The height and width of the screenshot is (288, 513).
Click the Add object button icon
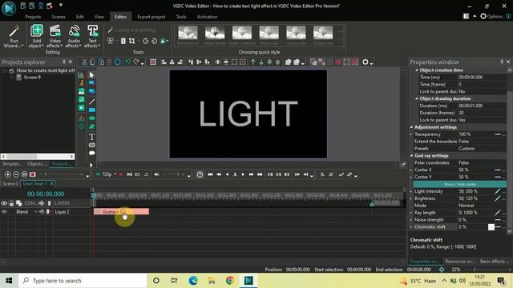(x=37, y=31)
